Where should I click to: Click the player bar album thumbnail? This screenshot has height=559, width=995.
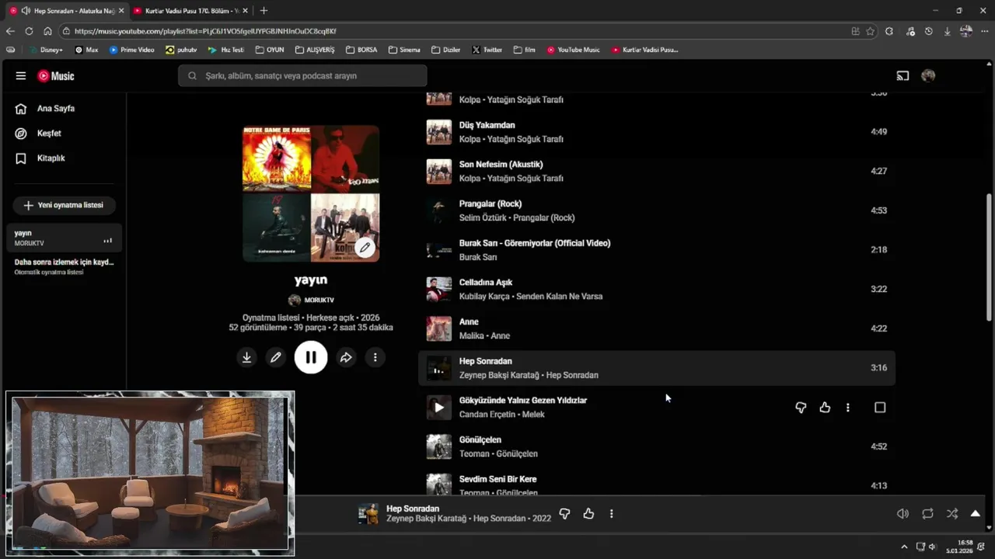point(368,514)
